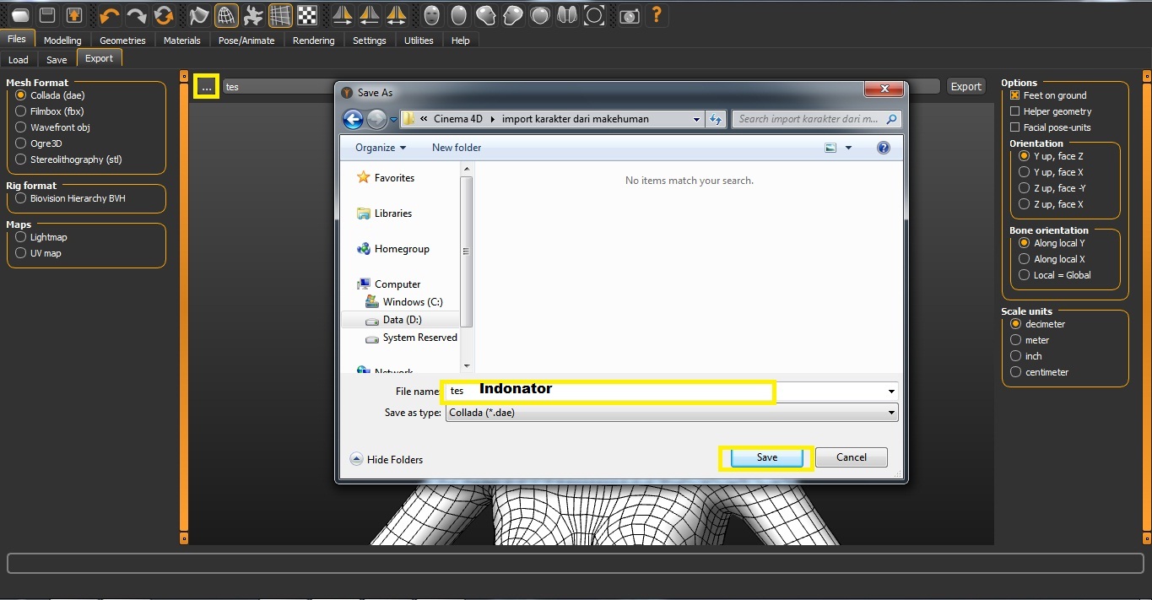Click the Export button beside filename
This screenshot has width=1152, height=600.
tap(965, 86)
